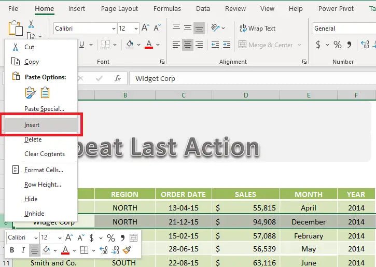Click the Orientation text angle icon
The width and height of the screenshot is (376, 267).
point(214,29)
